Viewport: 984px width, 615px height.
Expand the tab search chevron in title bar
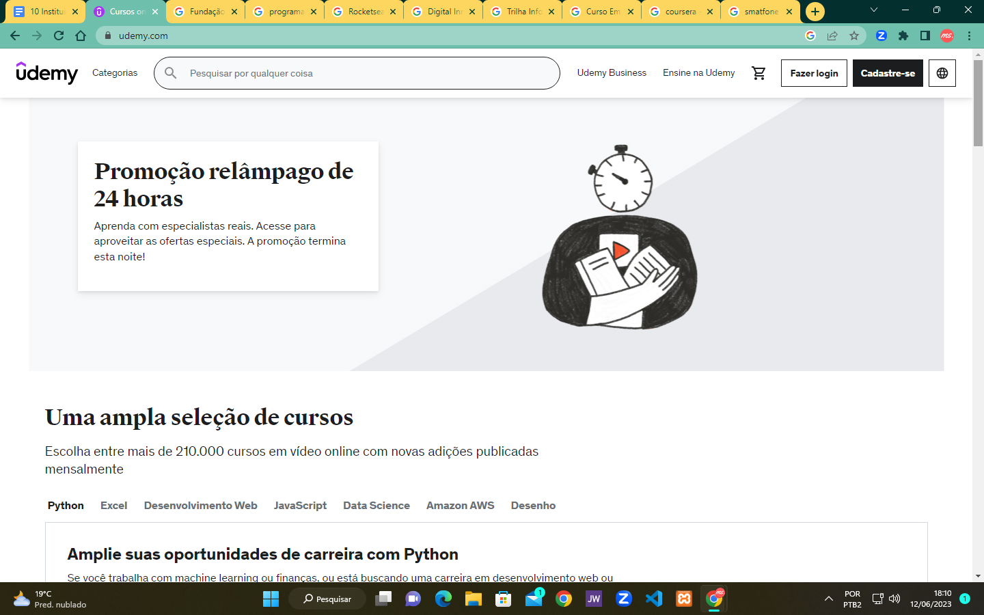click(873, 10)
